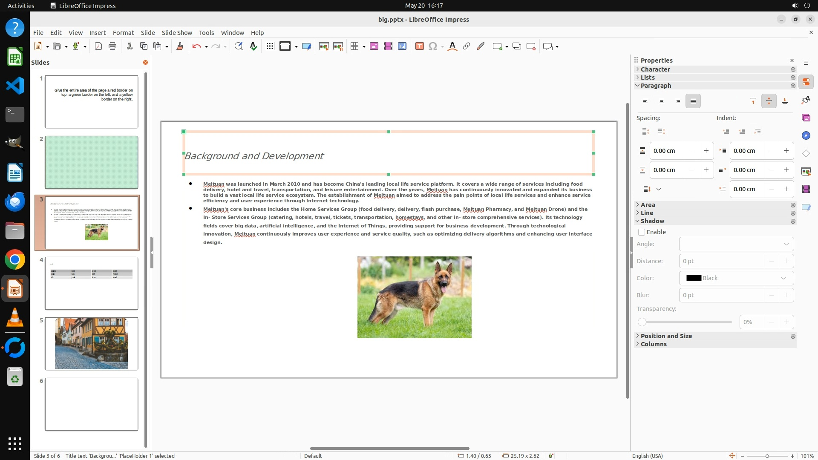Click the Clone Formatting paintbrush icon
The height and width of the screenshot is (460, 818).
coord(179,46)
